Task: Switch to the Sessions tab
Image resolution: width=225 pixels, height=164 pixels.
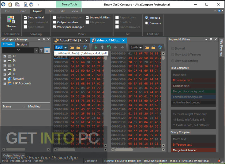Action: tap(22, 44)
